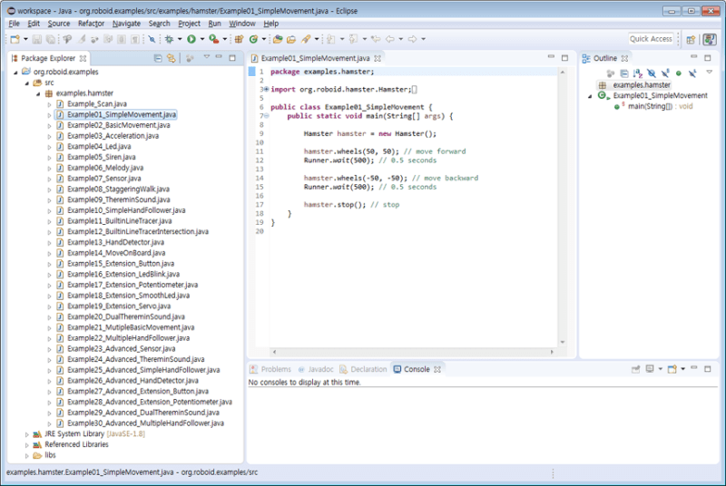Toggle Link with Editor in Package Explorer
Screen dimensions: 726x486
[172, 58]
